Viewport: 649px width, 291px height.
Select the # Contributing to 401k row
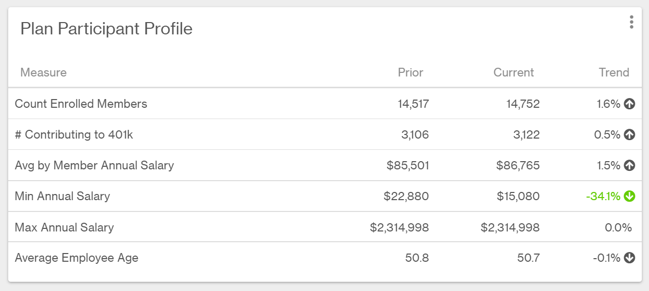[324, 134]
